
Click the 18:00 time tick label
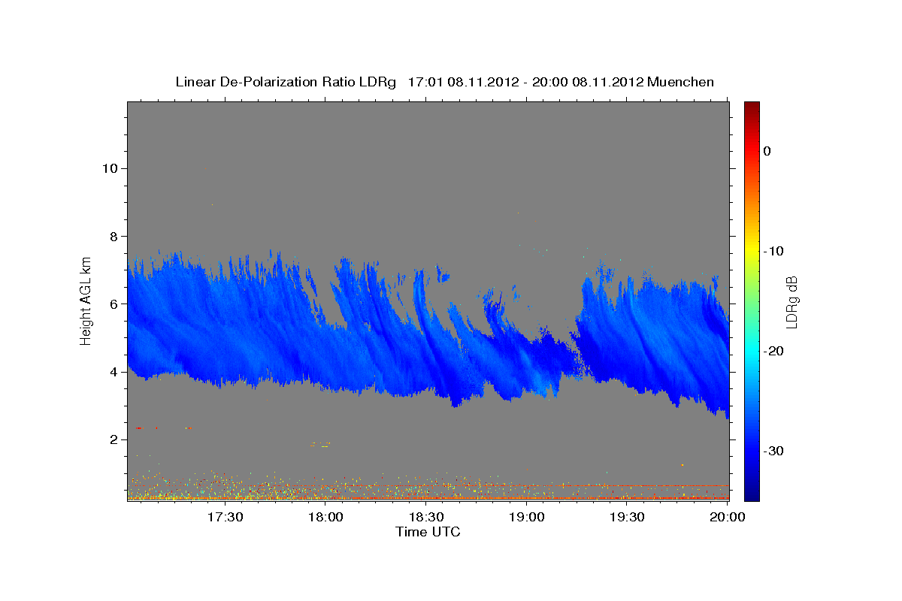coord(325,517)
